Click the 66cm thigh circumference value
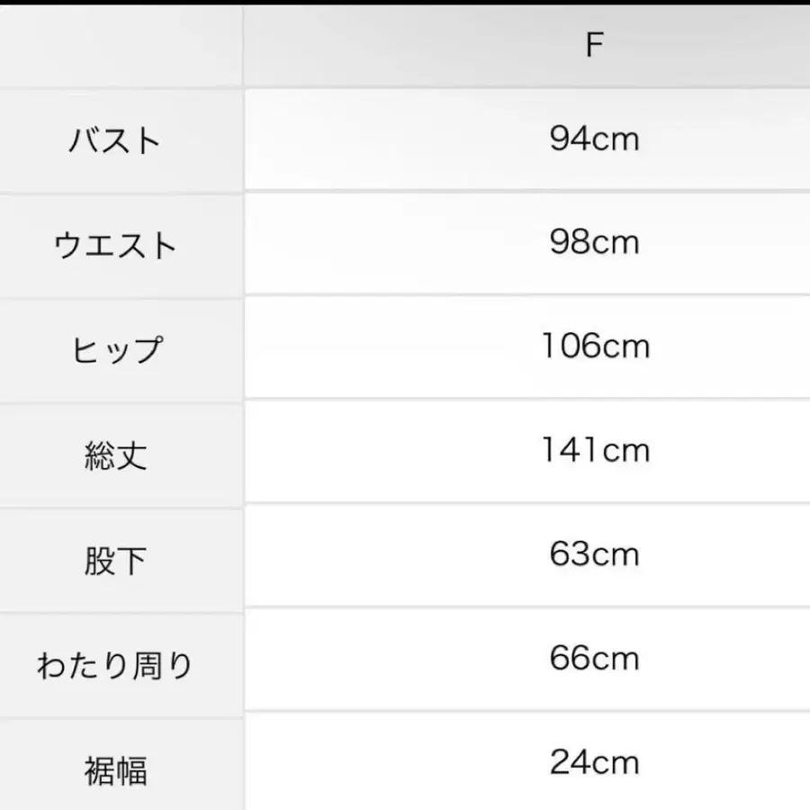This screenshot has height=810, width=810. (594, 659)
